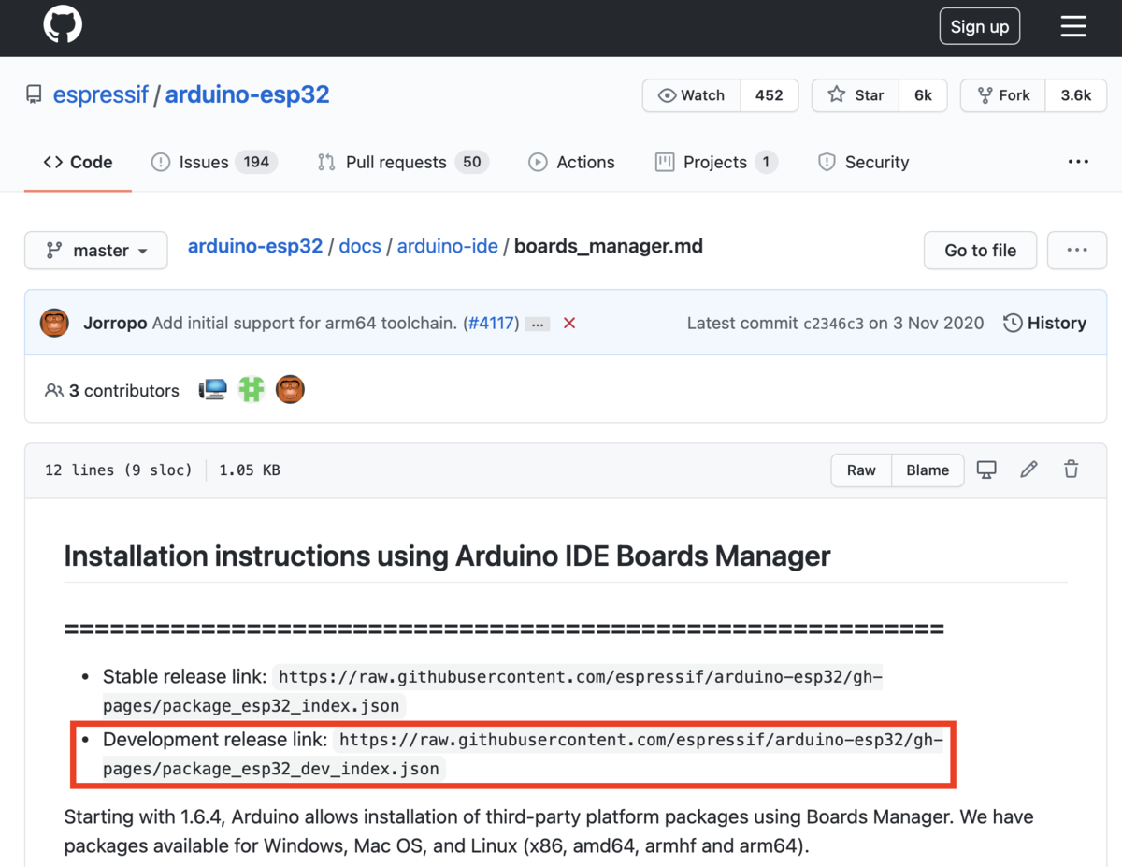
Task: Open the arduino-esp32 repository title link
Action: click(247, 94)
